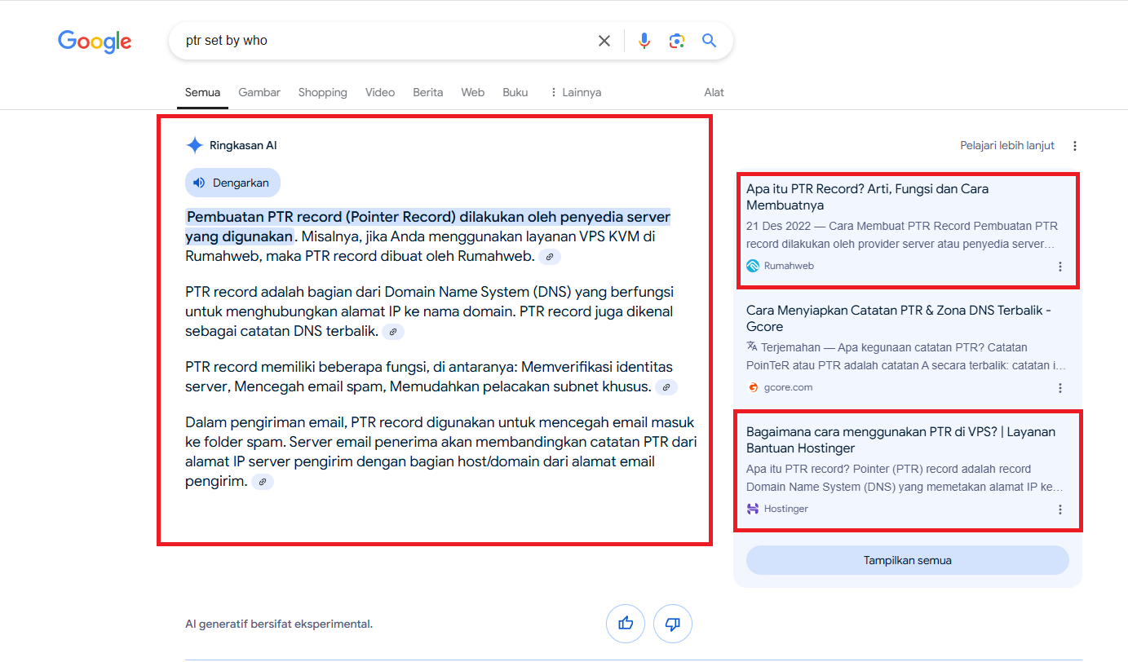Click the Google logo

[95, 42]
